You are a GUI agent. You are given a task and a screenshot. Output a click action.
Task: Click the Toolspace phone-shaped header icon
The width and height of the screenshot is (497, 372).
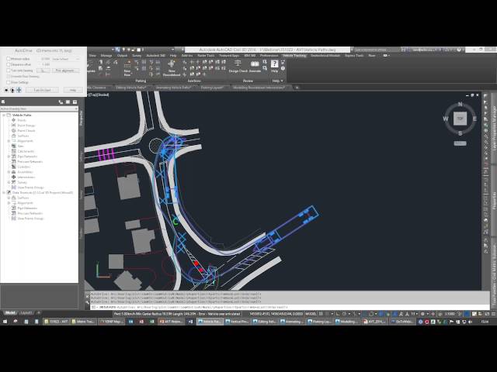coord(61,102)
